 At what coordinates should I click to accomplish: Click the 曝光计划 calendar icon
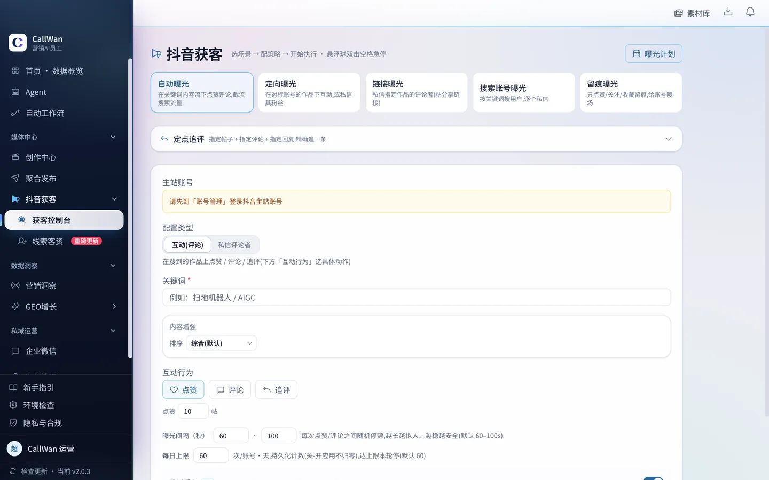click(x=637, y=54)
